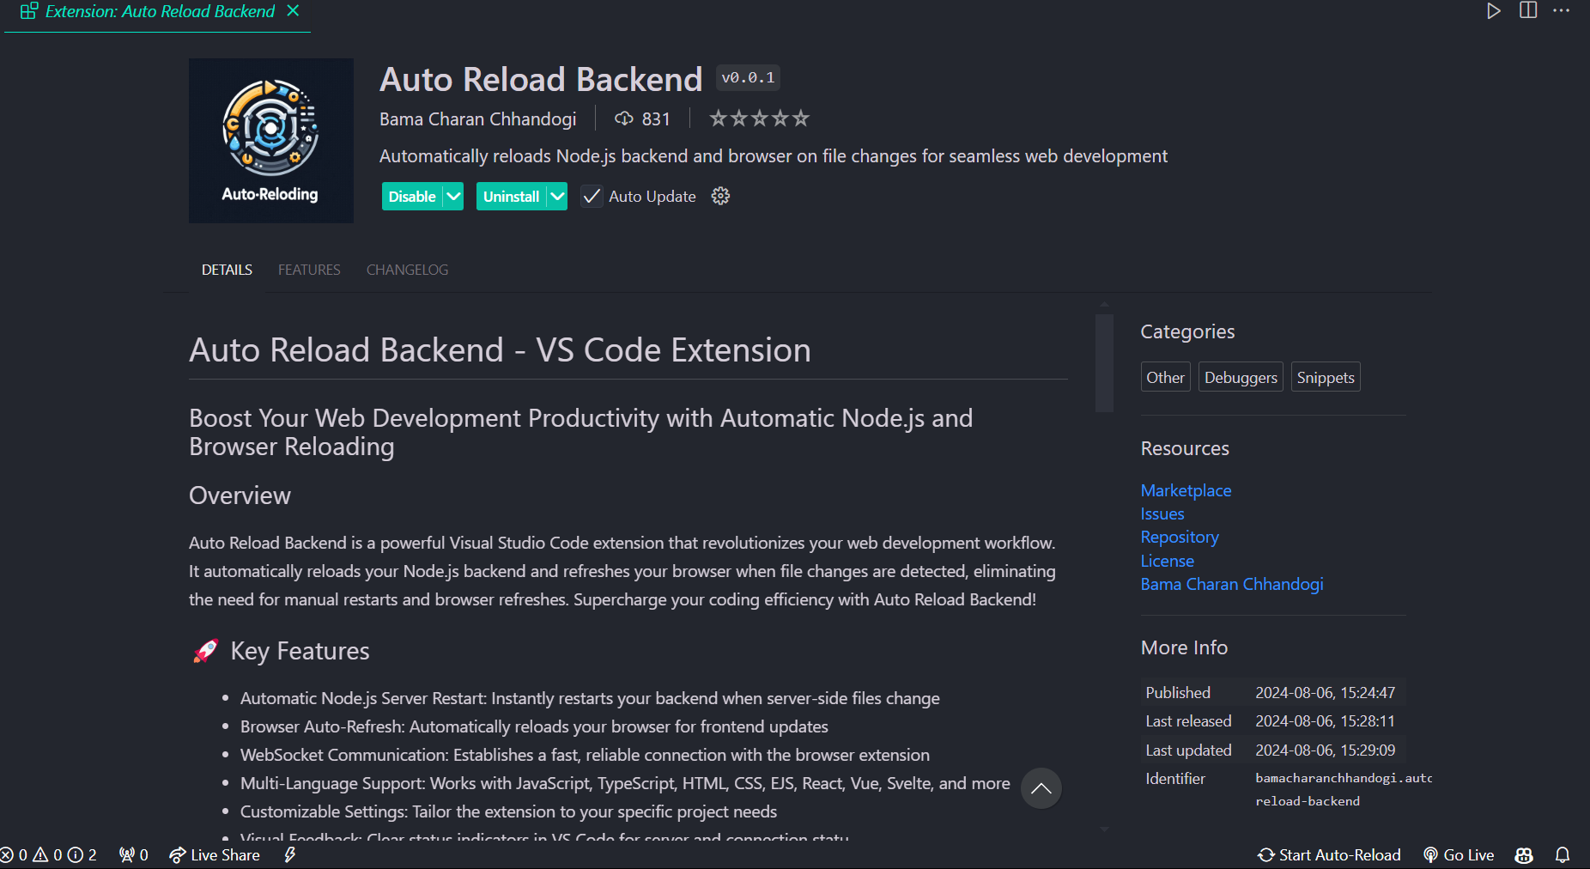Select the Extension: Auto Reload Backend tab
Screen dimensions: 1590x869
tap(159, 12)
